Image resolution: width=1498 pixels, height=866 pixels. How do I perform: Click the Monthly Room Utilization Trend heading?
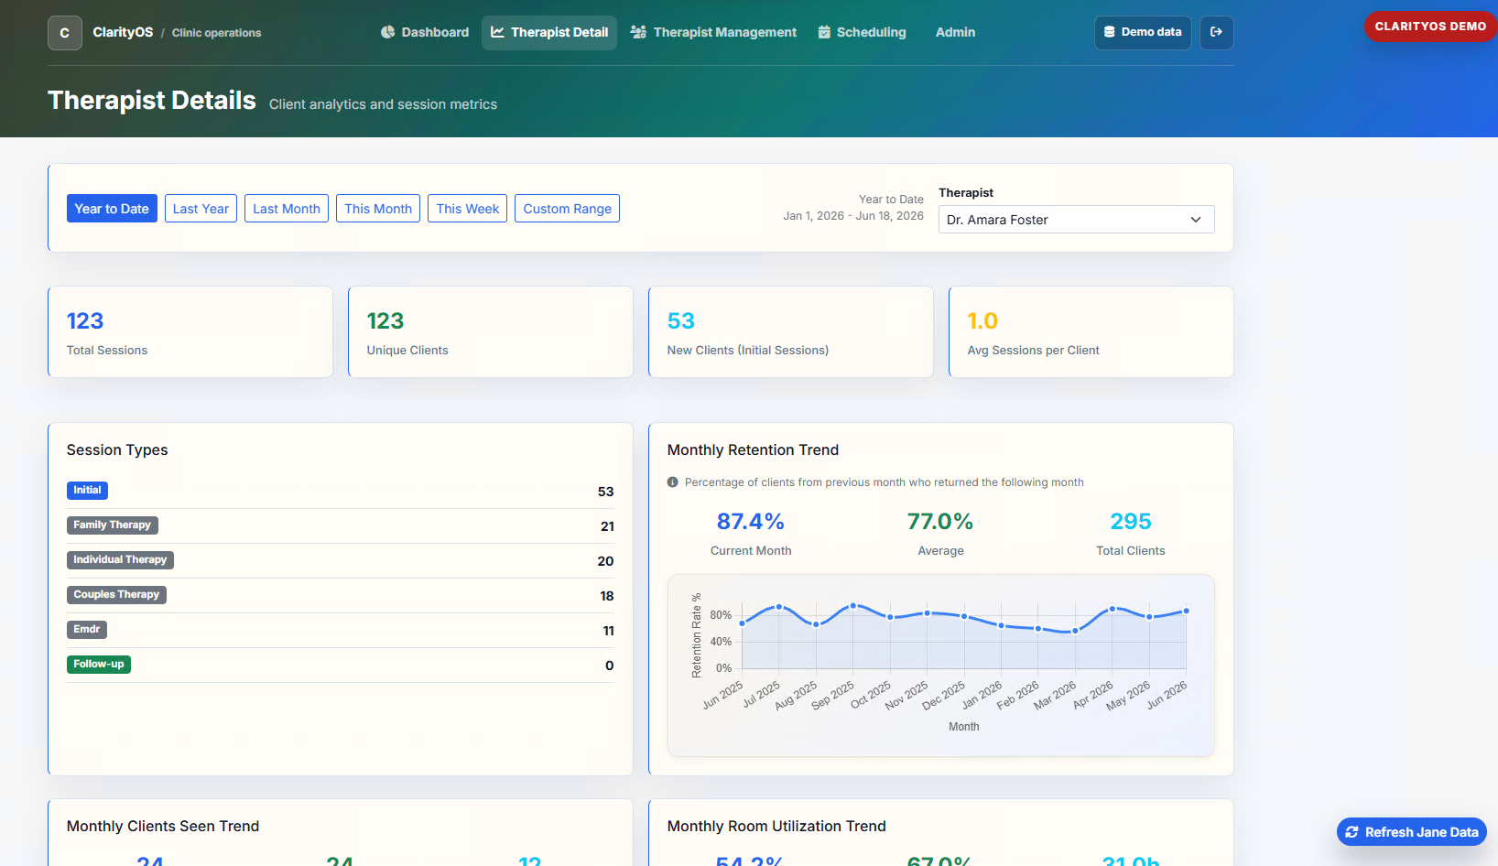click(776, 827)
